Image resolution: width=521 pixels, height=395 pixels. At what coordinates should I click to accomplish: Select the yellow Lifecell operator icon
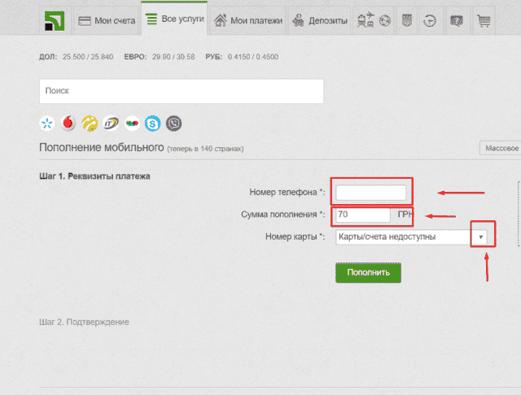pyautogui.click(x=89, y=124)
